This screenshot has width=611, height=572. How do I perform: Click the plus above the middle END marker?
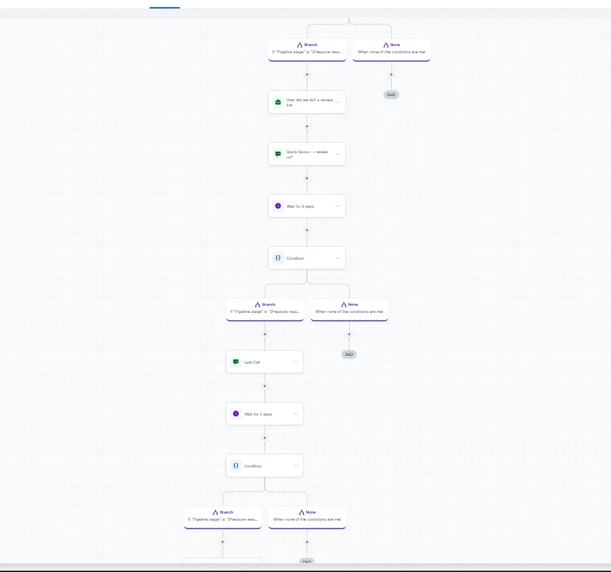click(349, 334)
